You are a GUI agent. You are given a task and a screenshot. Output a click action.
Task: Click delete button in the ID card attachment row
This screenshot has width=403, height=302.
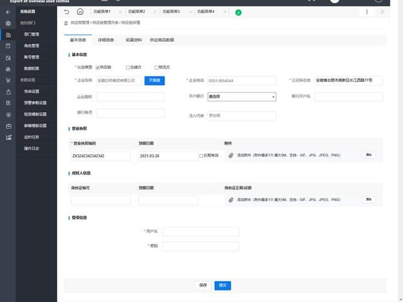pos(369,199)
